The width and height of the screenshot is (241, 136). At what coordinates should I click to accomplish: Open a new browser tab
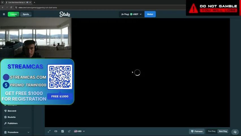[34, 3]
